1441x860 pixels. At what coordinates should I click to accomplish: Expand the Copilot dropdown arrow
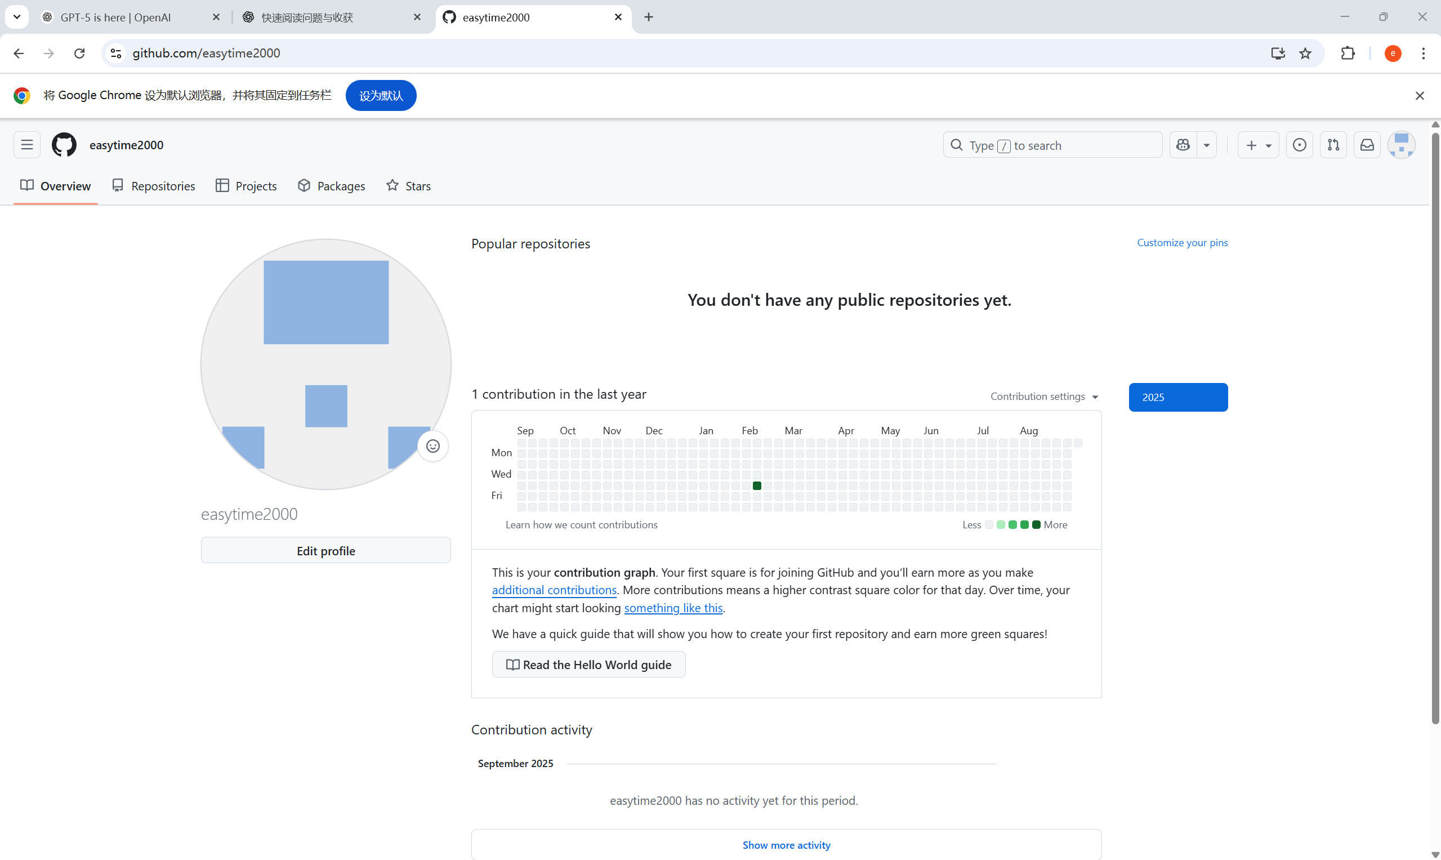[x=1207, y=145]
